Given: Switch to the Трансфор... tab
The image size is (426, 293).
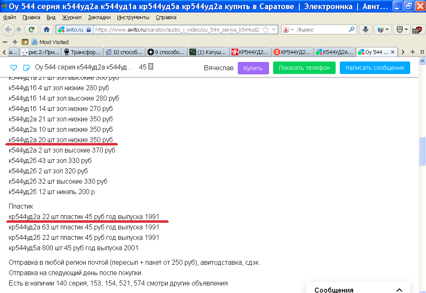Looking at the screenshot, I should coord(82,52).
